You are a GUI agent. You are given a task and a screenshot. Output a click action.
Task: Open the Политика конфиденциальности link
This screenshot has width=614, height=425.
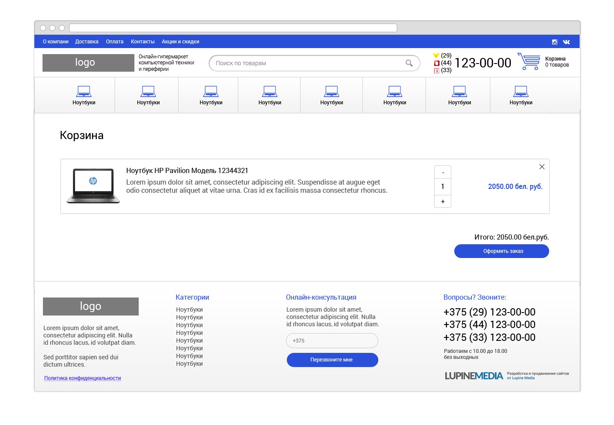(x=82, y=378)
